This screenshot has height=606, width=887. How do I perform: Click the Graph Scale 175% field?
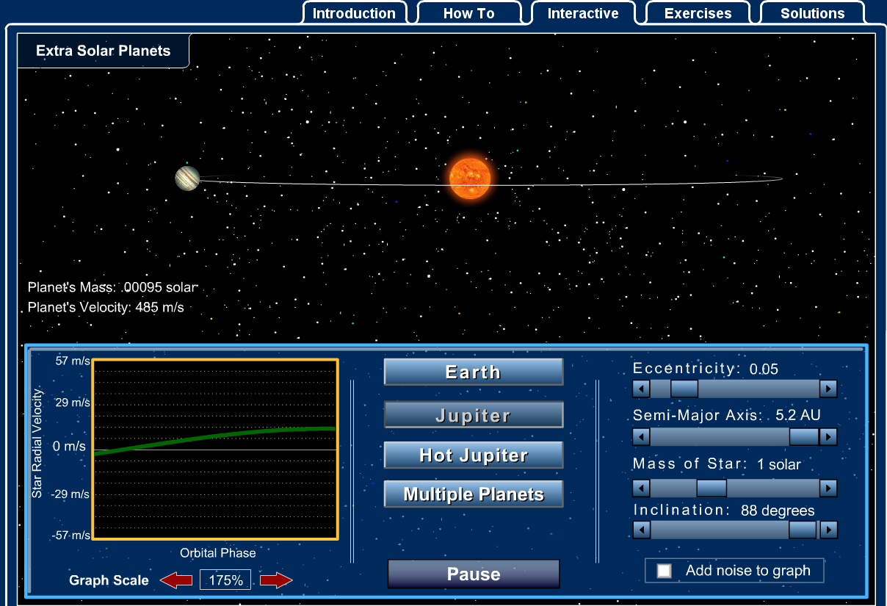[x=225, y=580]
